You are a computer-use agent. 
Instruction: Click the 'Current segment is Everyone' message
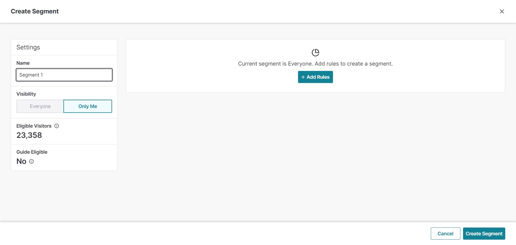pyautogui.click(x=315, y=64)
